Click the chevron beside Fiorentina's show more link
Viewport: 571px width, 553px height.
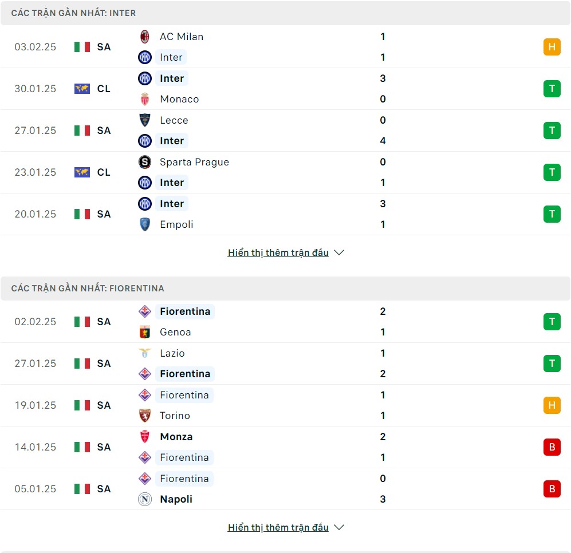339,527
